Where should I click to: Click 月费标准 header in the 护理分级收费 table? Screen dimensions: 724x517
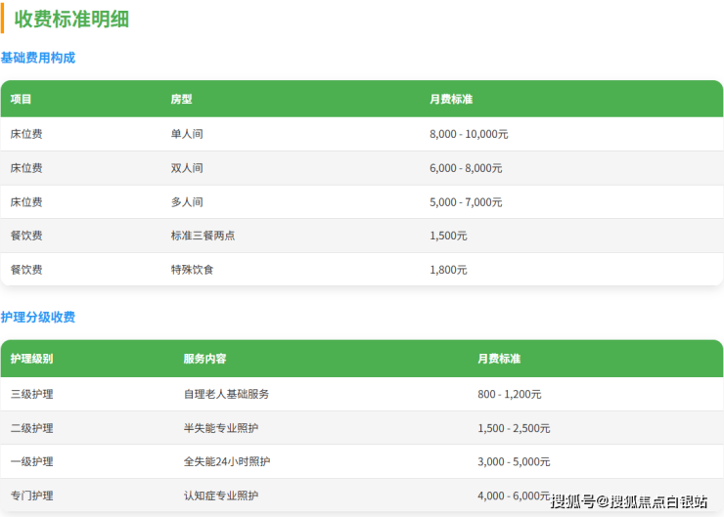pos(499,359)
